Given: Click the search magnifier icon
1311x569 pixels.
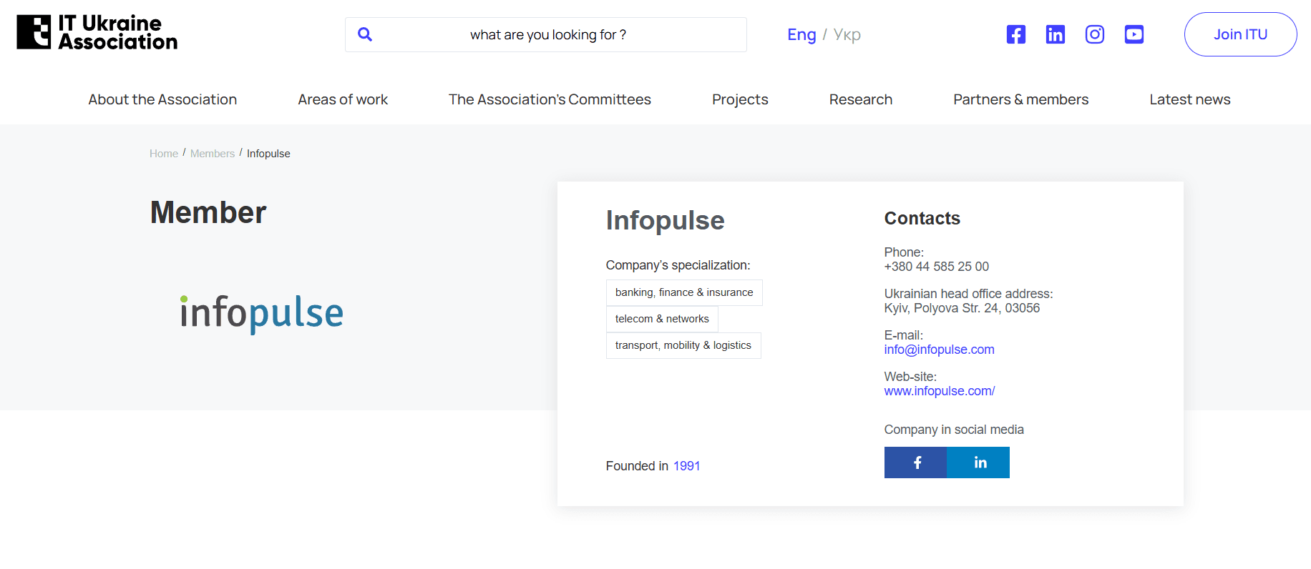Looking at the screenshot, I should (x=365, y=34).
